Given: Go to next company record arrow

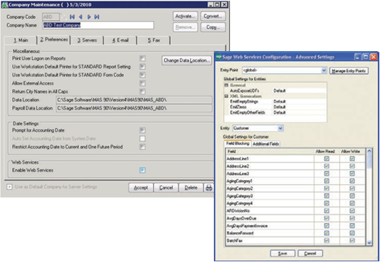Looking at the screenshot, I should point(89,17).
